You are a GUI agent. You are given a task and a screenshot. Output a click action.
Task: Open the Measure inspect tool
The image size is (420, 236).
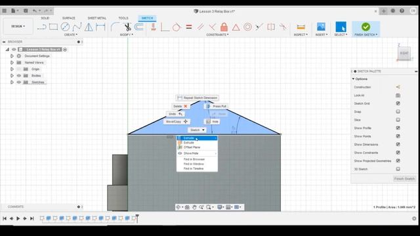tap(301, 27)
